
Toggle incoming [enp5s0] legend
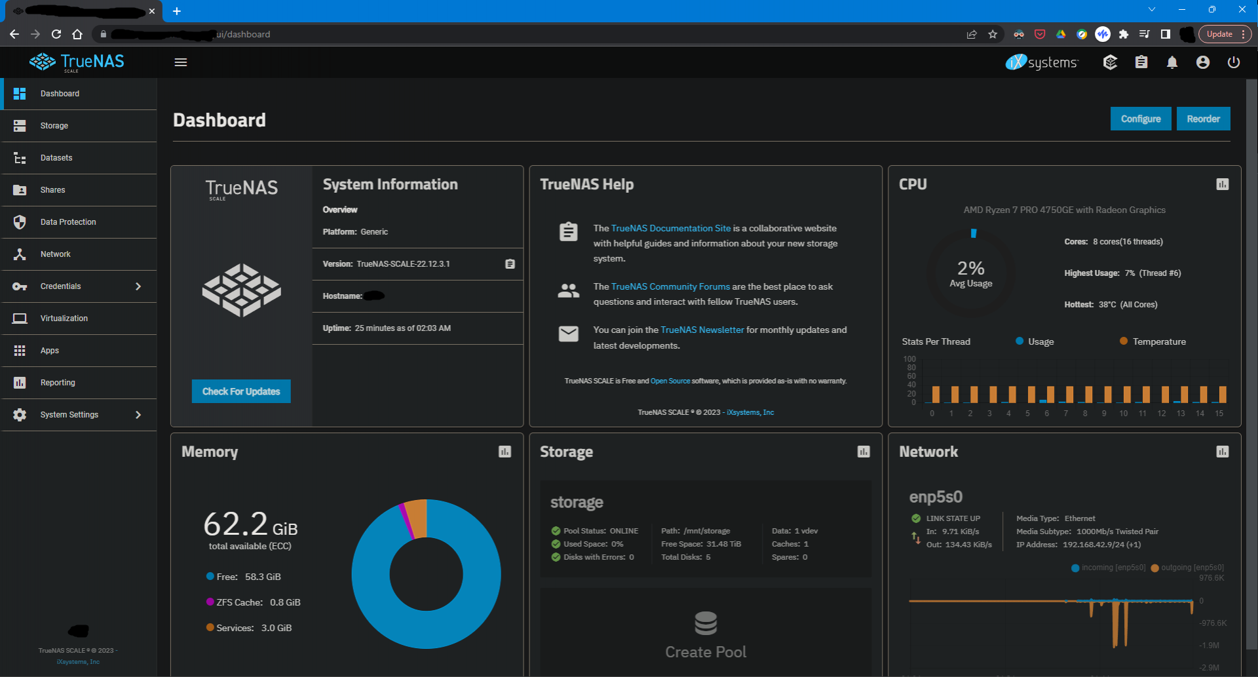[x=1108, y=568]
